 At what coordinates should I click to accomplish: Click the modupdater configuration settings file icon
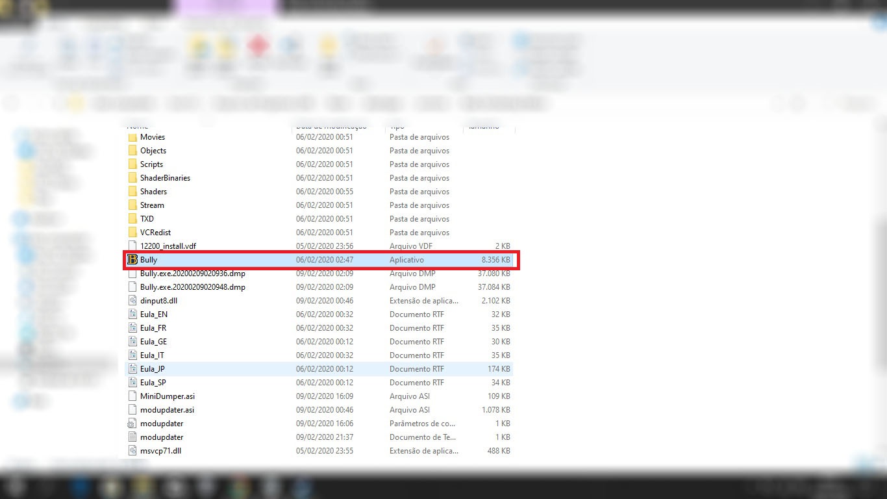pyautogui.click(x=132, y=424)
